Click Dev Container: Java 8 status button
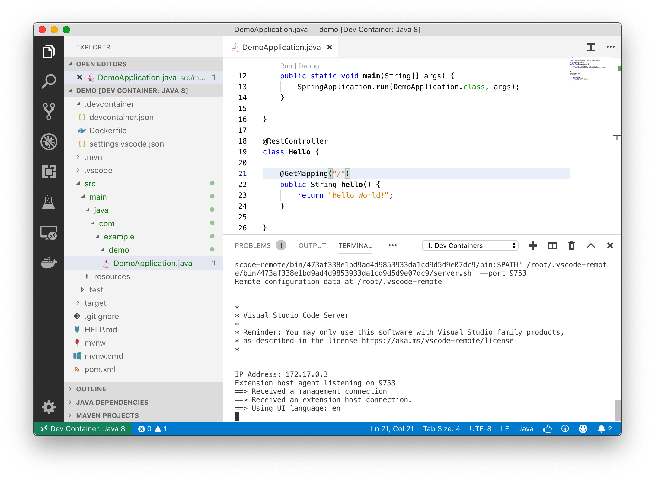Viewport: 655px width, 480px height. click(83, 429)
